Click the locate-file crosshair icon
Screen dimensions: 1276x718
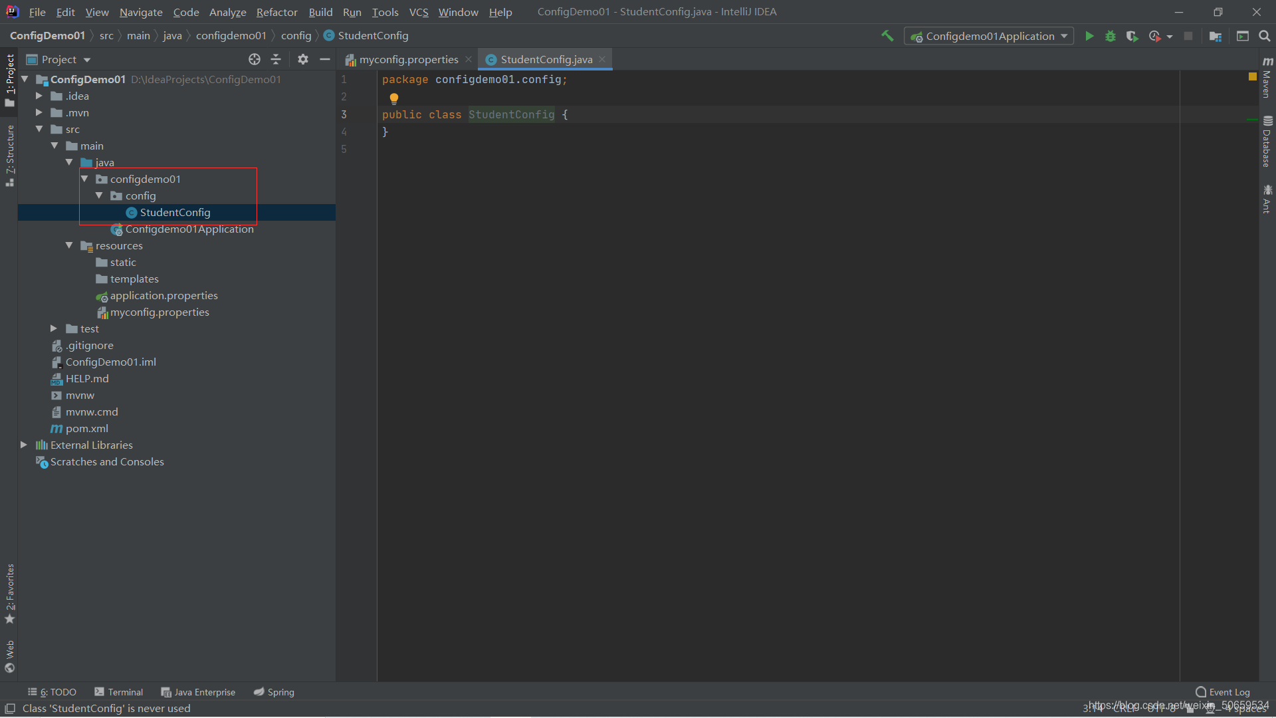pos(255,59)
